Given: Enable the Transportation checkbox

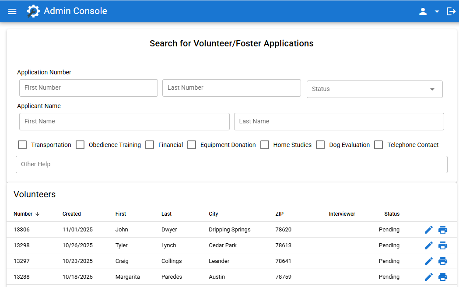Looking at the screenshot, I should tap(22, 144).
